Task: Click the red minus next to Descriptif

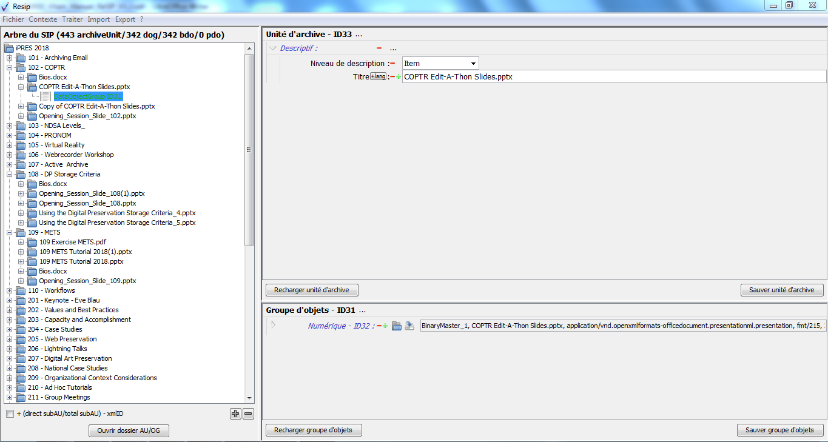Action: [379, 49]
